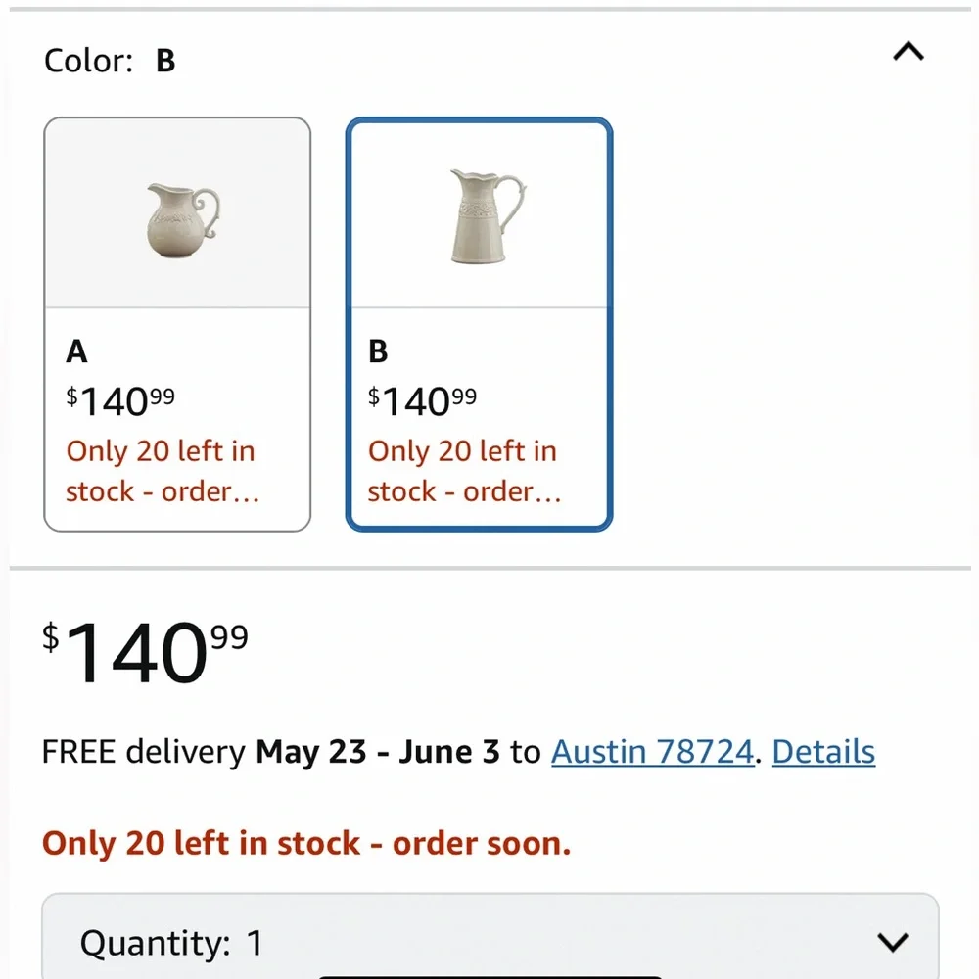This screenshot has height=979, width=979.
Task: Click the tall pitcher thumbnail image
Action: [488, 216]
